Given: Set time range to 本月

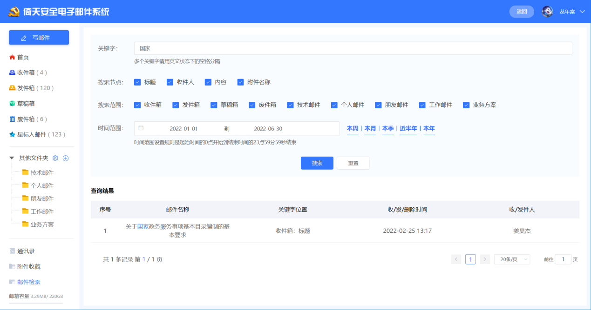Looking at the screenshot, I should 370,129.
